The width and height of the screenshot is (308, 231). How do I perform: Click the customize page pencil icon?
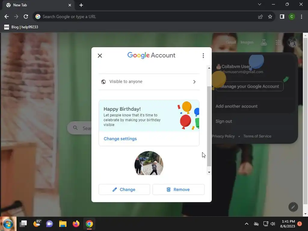pyautogui.click(x=293, y=207)
